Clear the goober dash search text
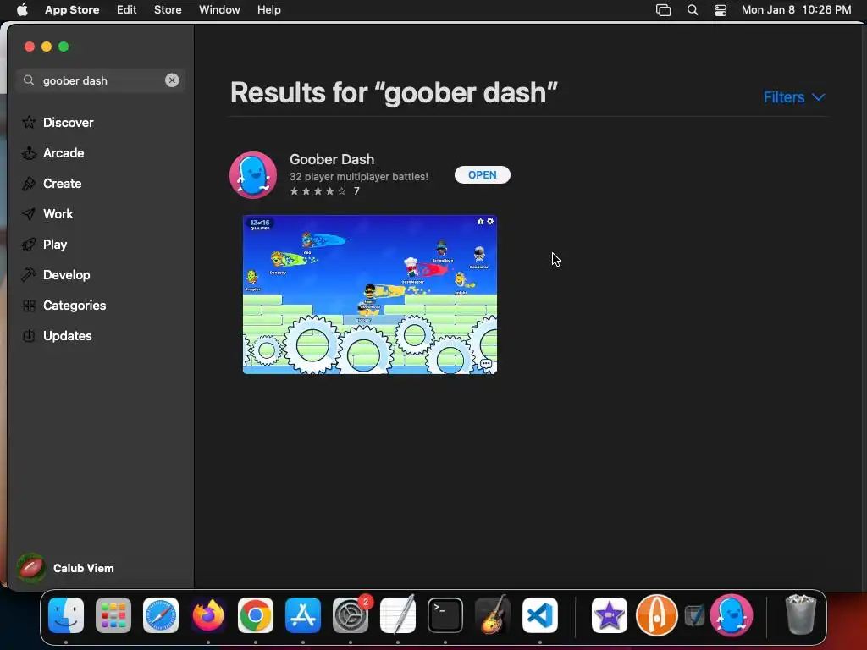This screenshot has width=867, height=650. (172, 80)
